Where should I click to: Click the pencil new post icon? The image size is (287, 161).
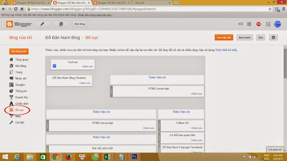[42, 24]
